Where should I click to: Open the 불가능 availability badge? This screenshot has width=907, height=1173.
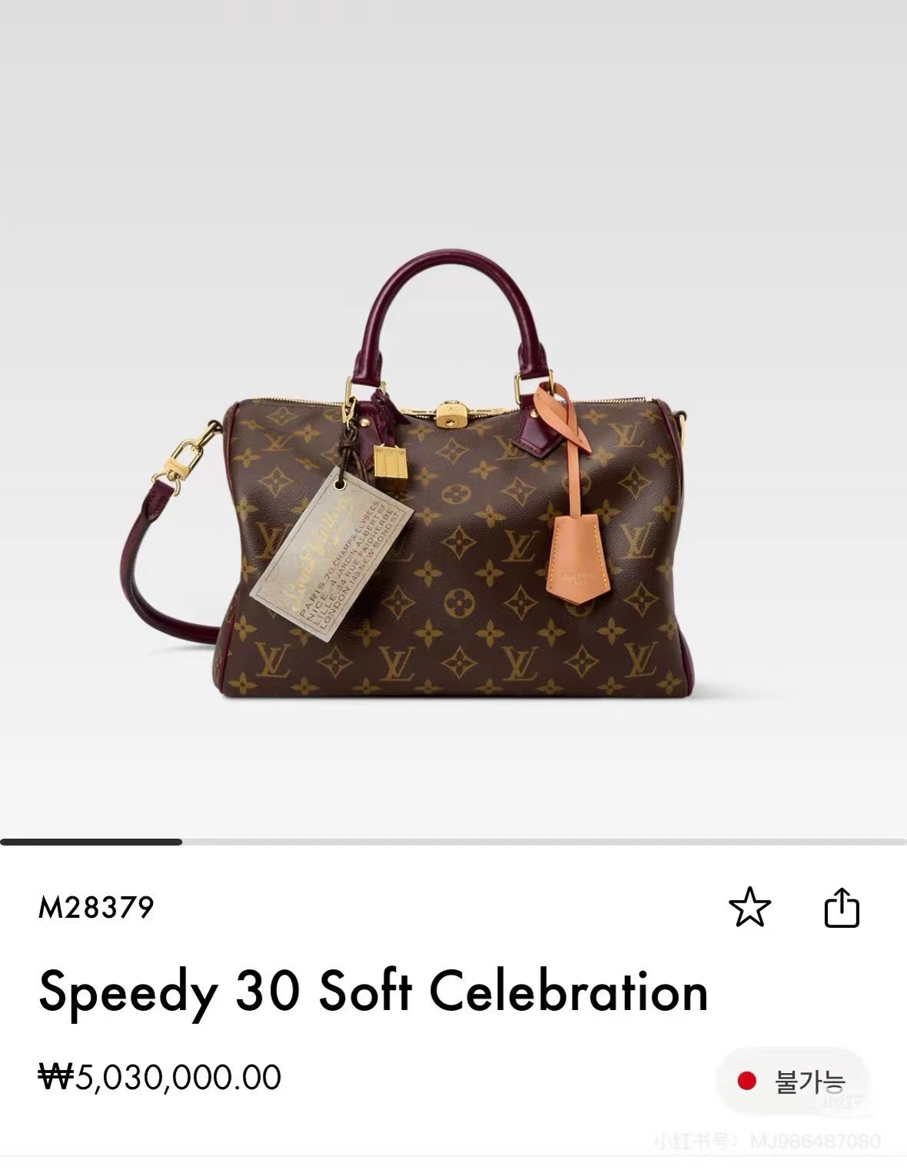(x=792, y=1082)
